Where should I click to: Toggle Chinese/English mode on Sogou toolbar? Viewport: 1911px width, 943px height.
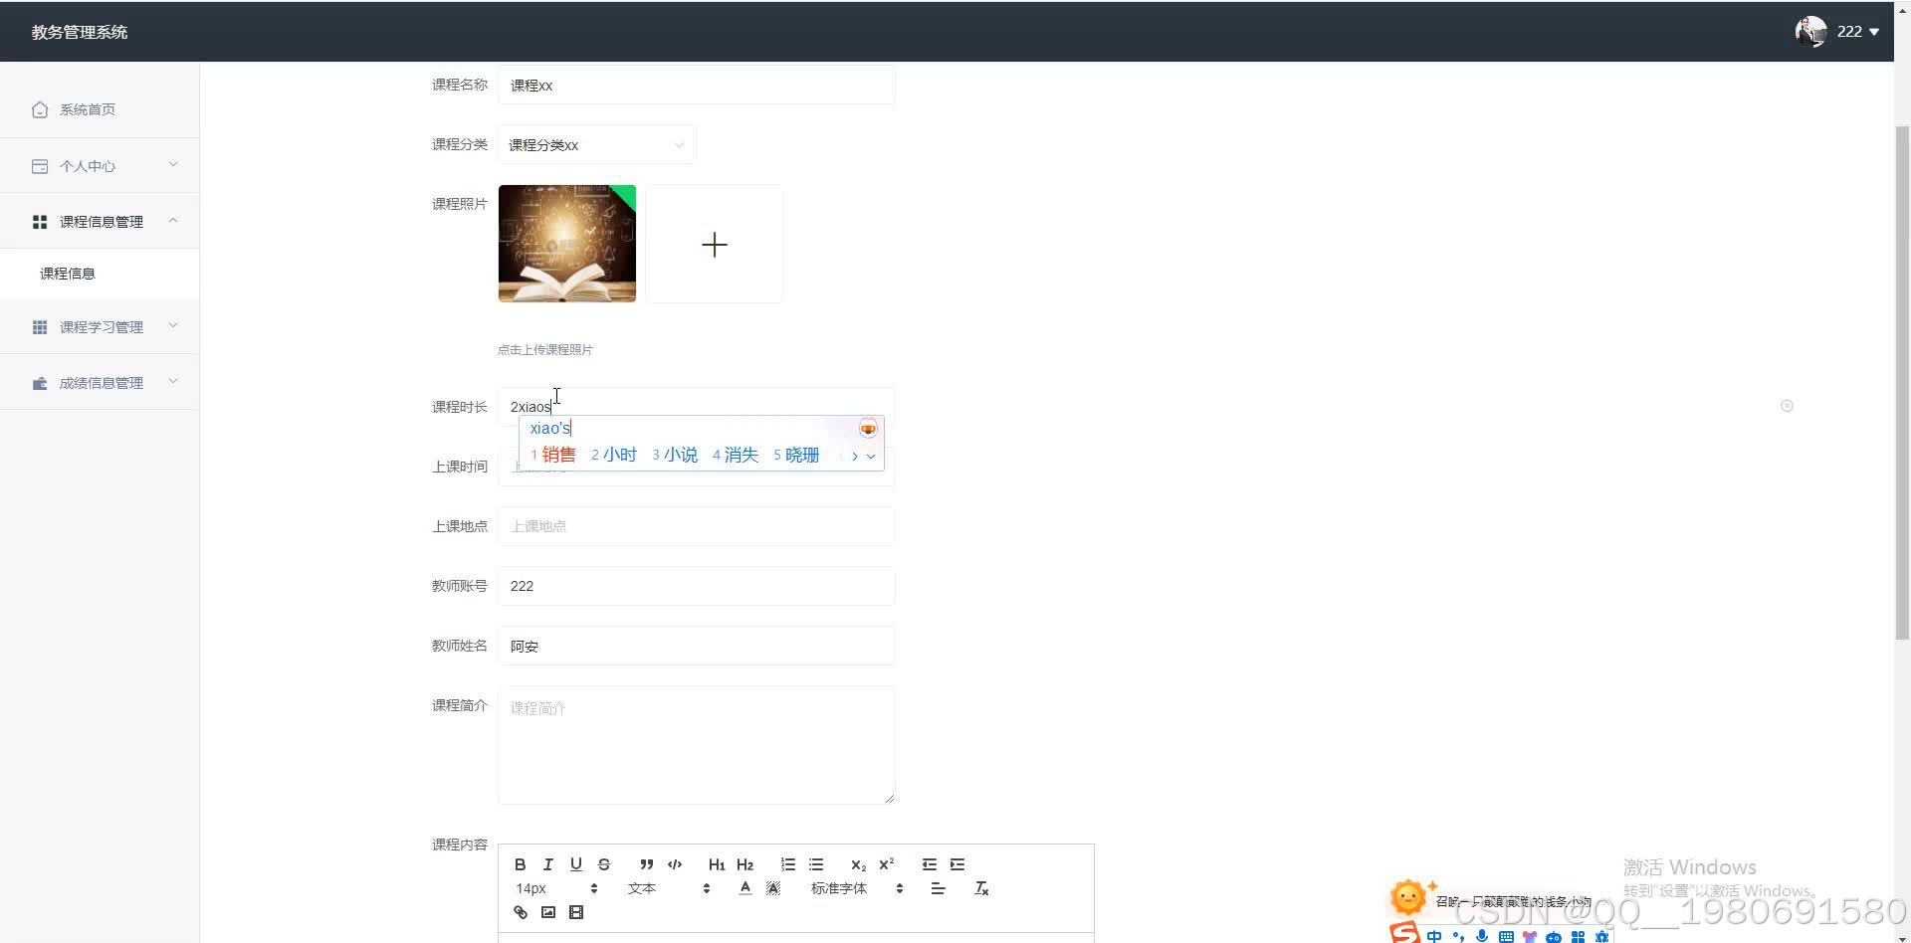(x=1434, y=936)
